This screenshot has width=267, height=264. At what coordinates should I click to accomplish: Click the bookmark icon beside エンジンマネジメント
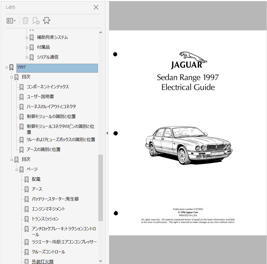pos(27,209)
